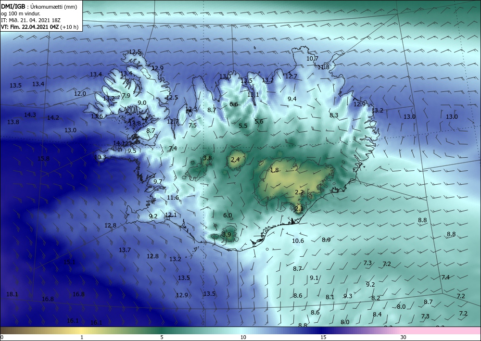Click the 15.8 value over the ocean
This screenshot has width=481, height=341.
pyautogui.click(x=43, y=159)
